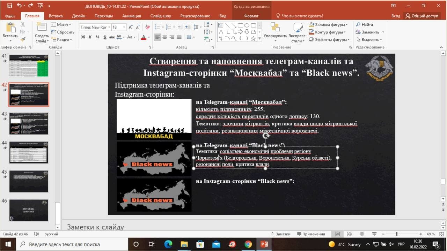Viewport: 447px width, 251px height.
Task: Open the font color red swatch
Action: [143, 37]
